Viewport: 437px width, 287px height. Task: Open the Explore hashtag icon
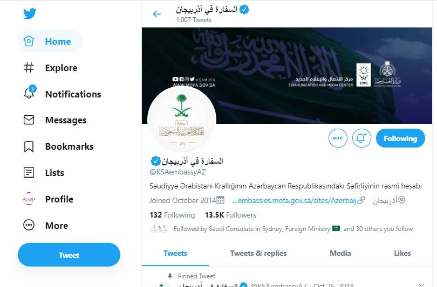point(29,68)
